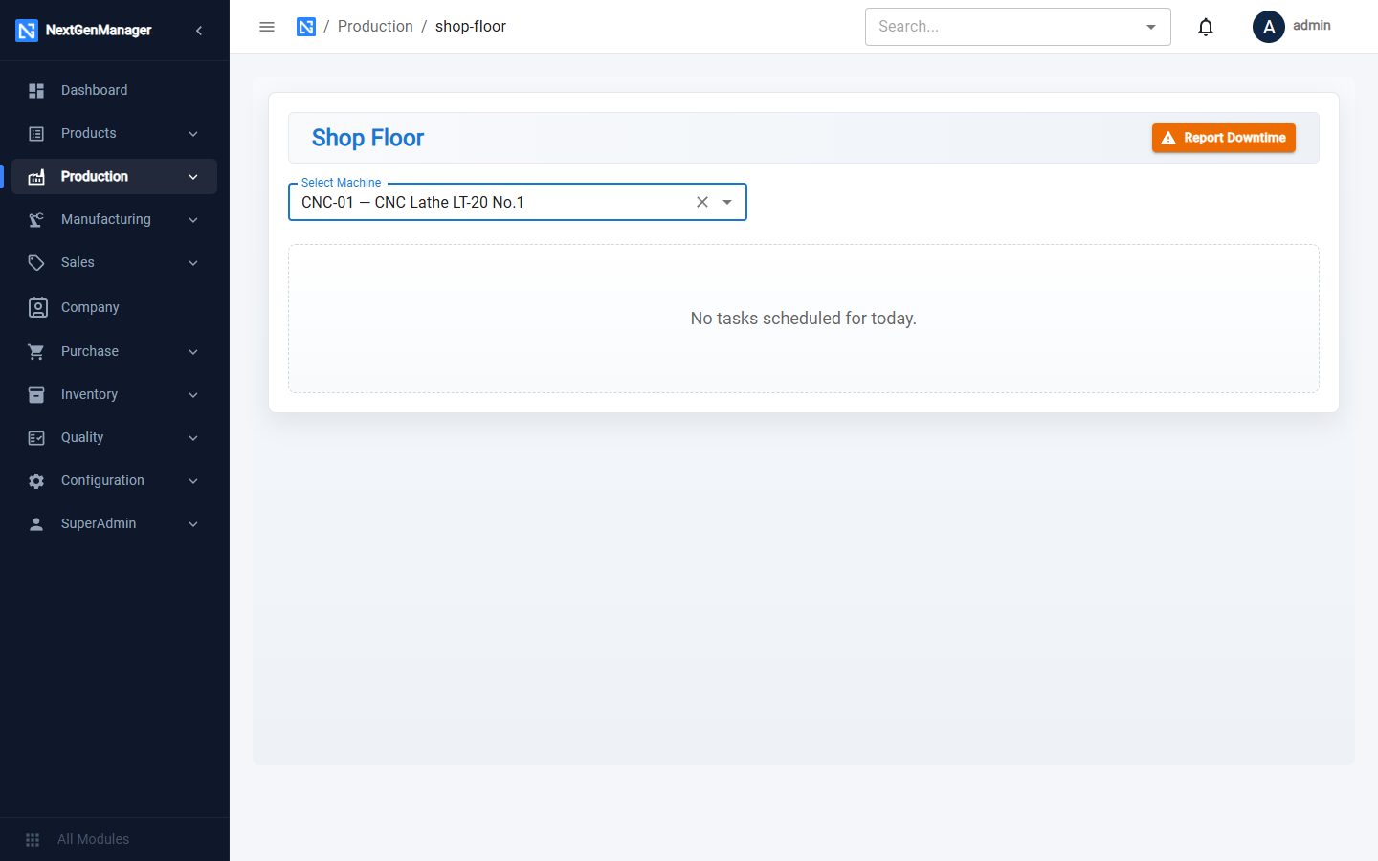Click the Products list icon
1378x861 pixels.
[36, 133]
